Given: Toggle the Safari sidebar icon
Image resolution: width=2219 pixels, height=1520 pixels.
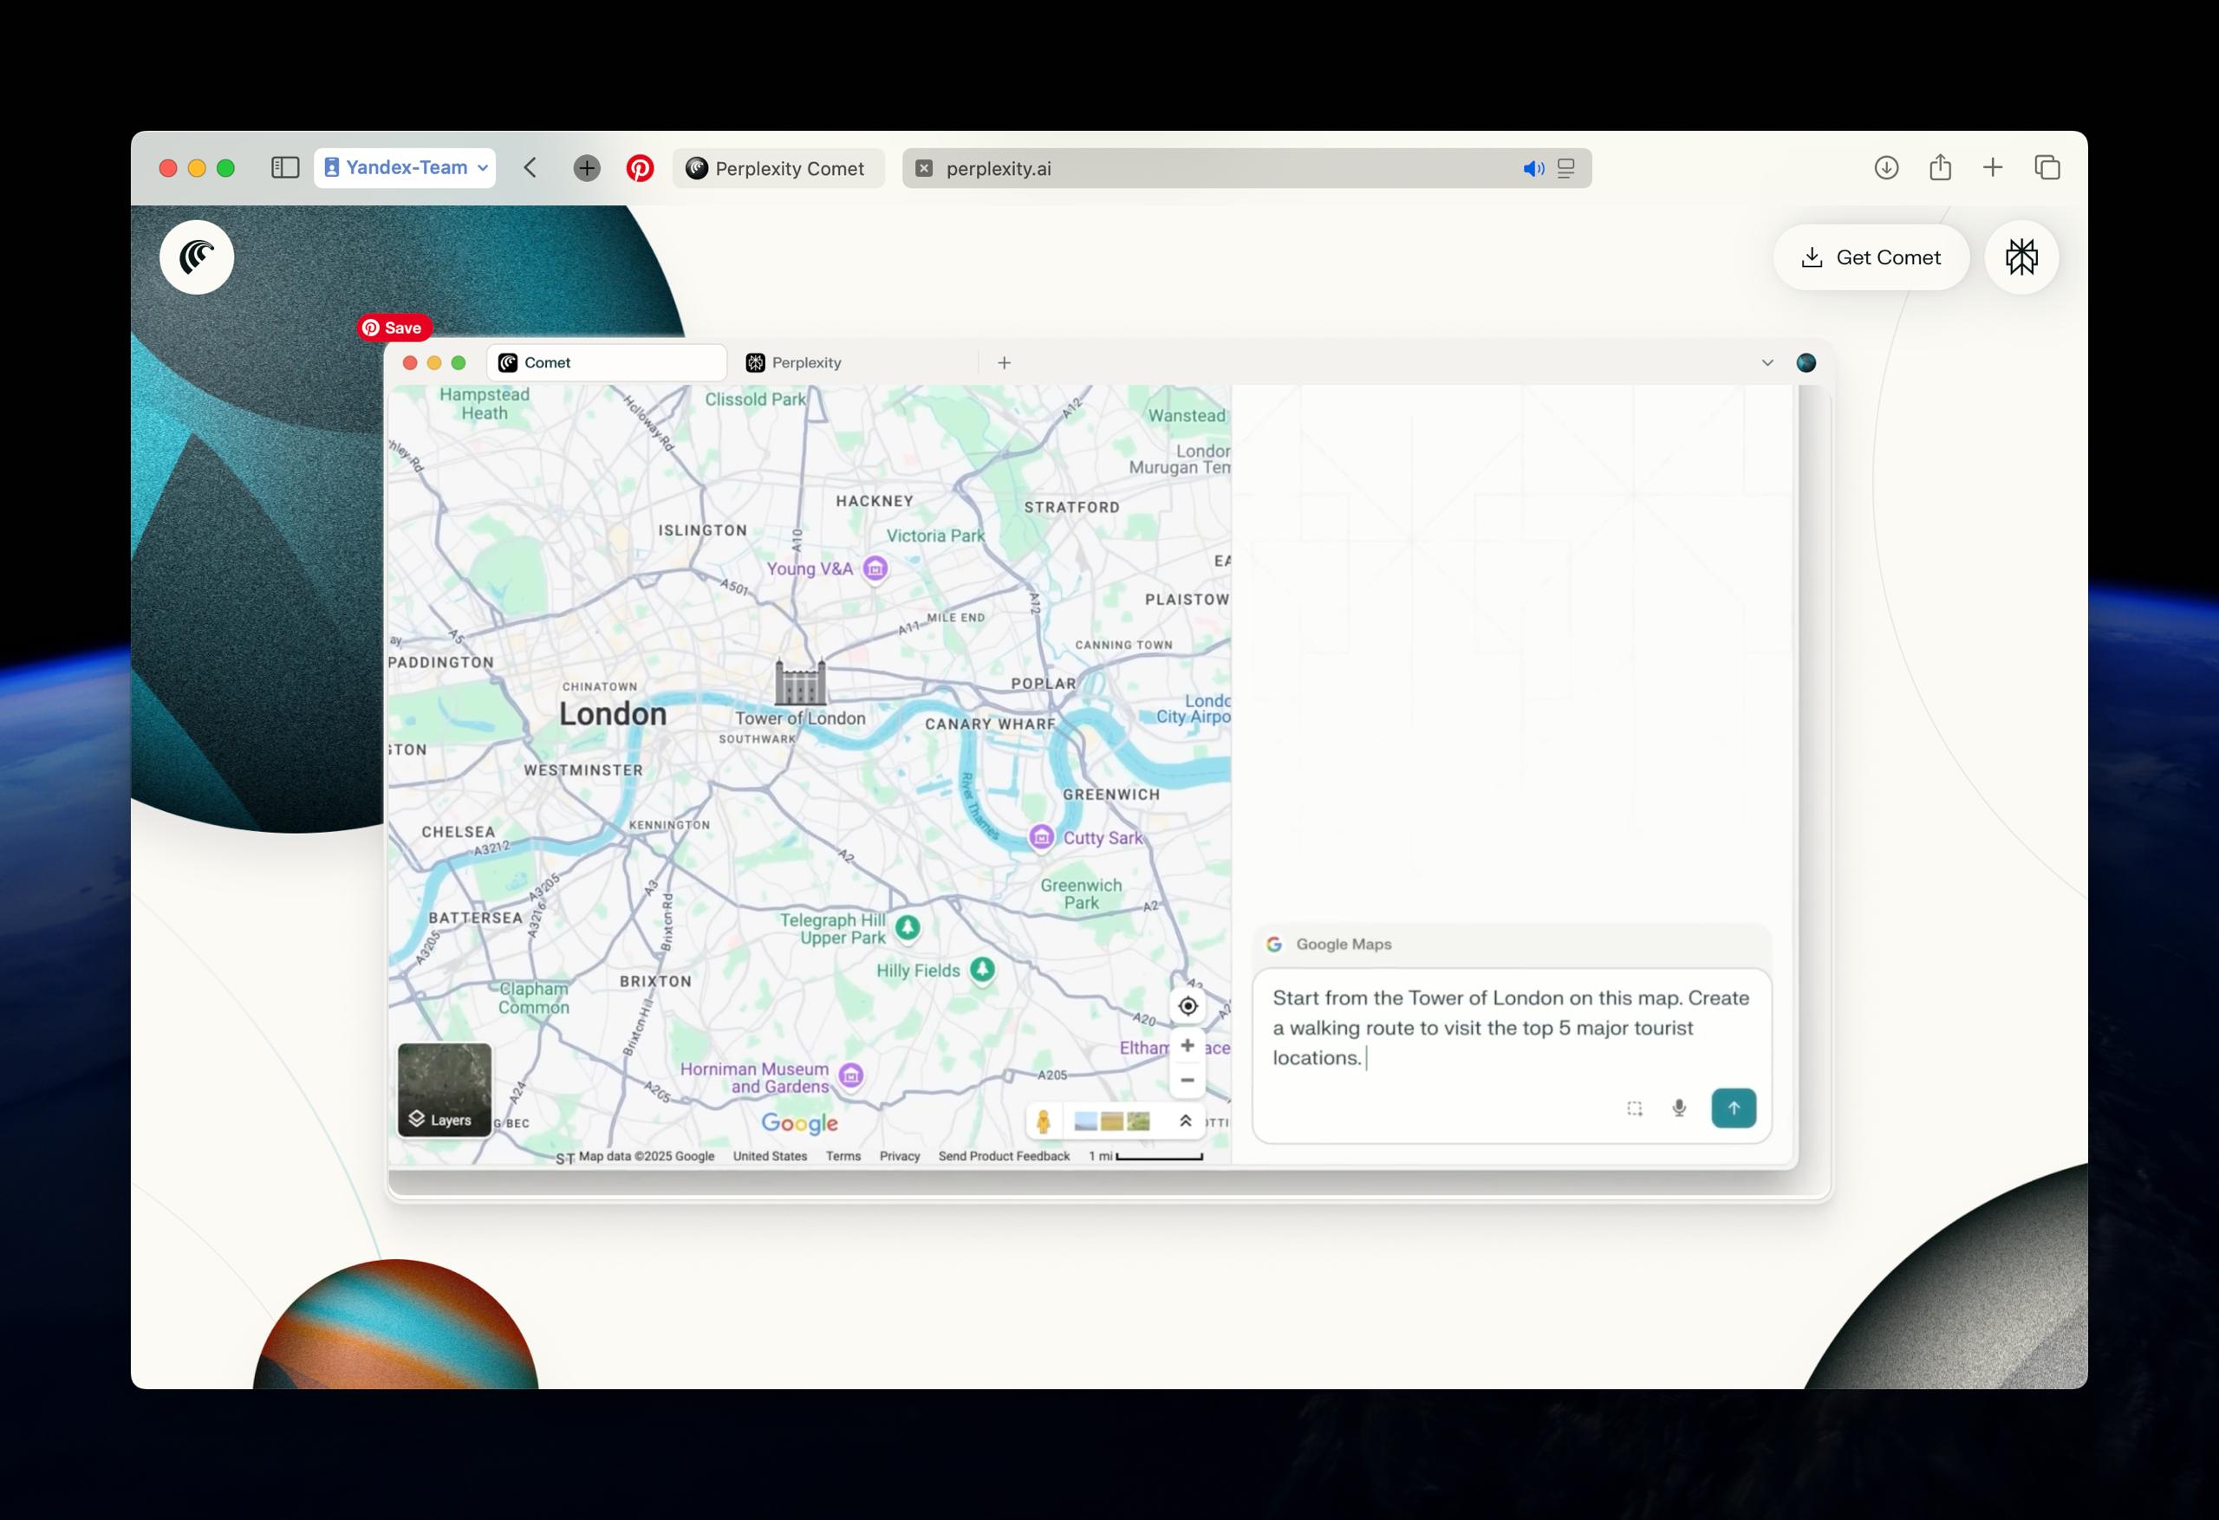Looking at the screenshot, I should pos(284,168).
